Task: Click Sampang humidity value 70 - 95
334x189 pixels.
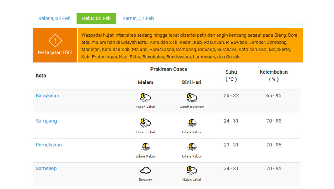Action: 274,121
